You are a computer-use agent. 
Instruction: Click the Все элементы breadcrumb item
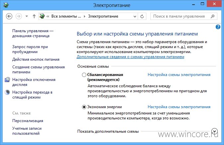[x=66, y=16]
